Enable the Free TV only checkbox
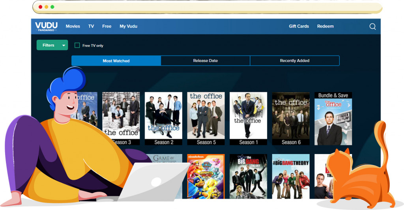Image resolution: width=404 pixels, height=210 pixels. 77,45
